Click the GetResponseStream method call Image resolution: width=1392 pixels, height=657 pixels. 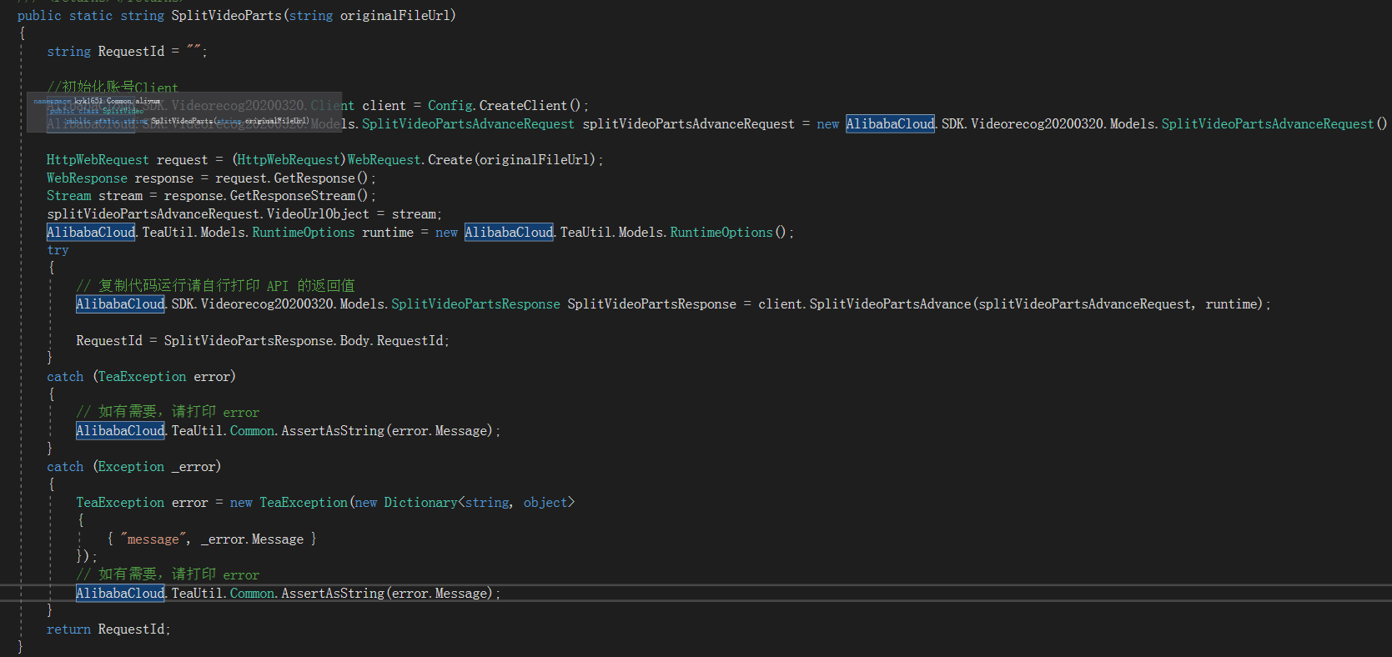pos(292,196)
